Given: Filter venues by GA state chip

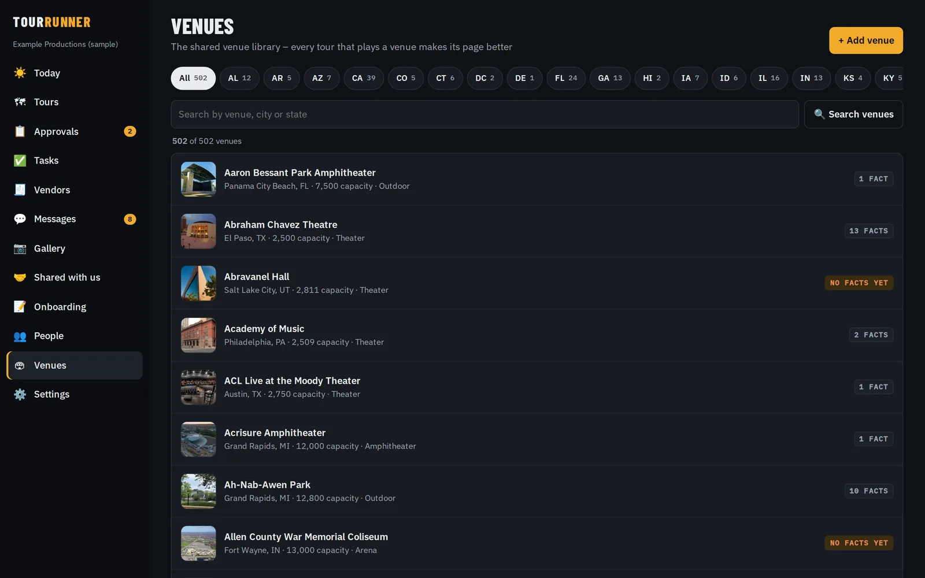Looking at the screenshot, I should click(x=610, y=78).
